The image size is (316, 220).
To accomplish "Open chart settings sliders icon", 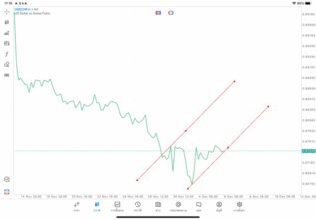I will 7,43.
